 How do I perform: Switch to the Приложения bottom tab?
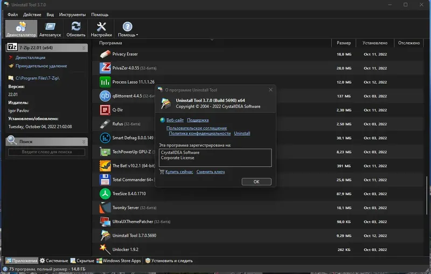22,261
